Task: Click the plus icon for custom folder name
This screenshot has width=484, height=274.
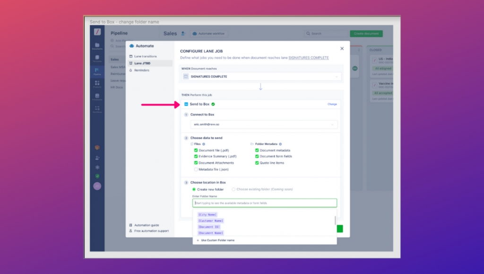Action: tap(198, 240)
